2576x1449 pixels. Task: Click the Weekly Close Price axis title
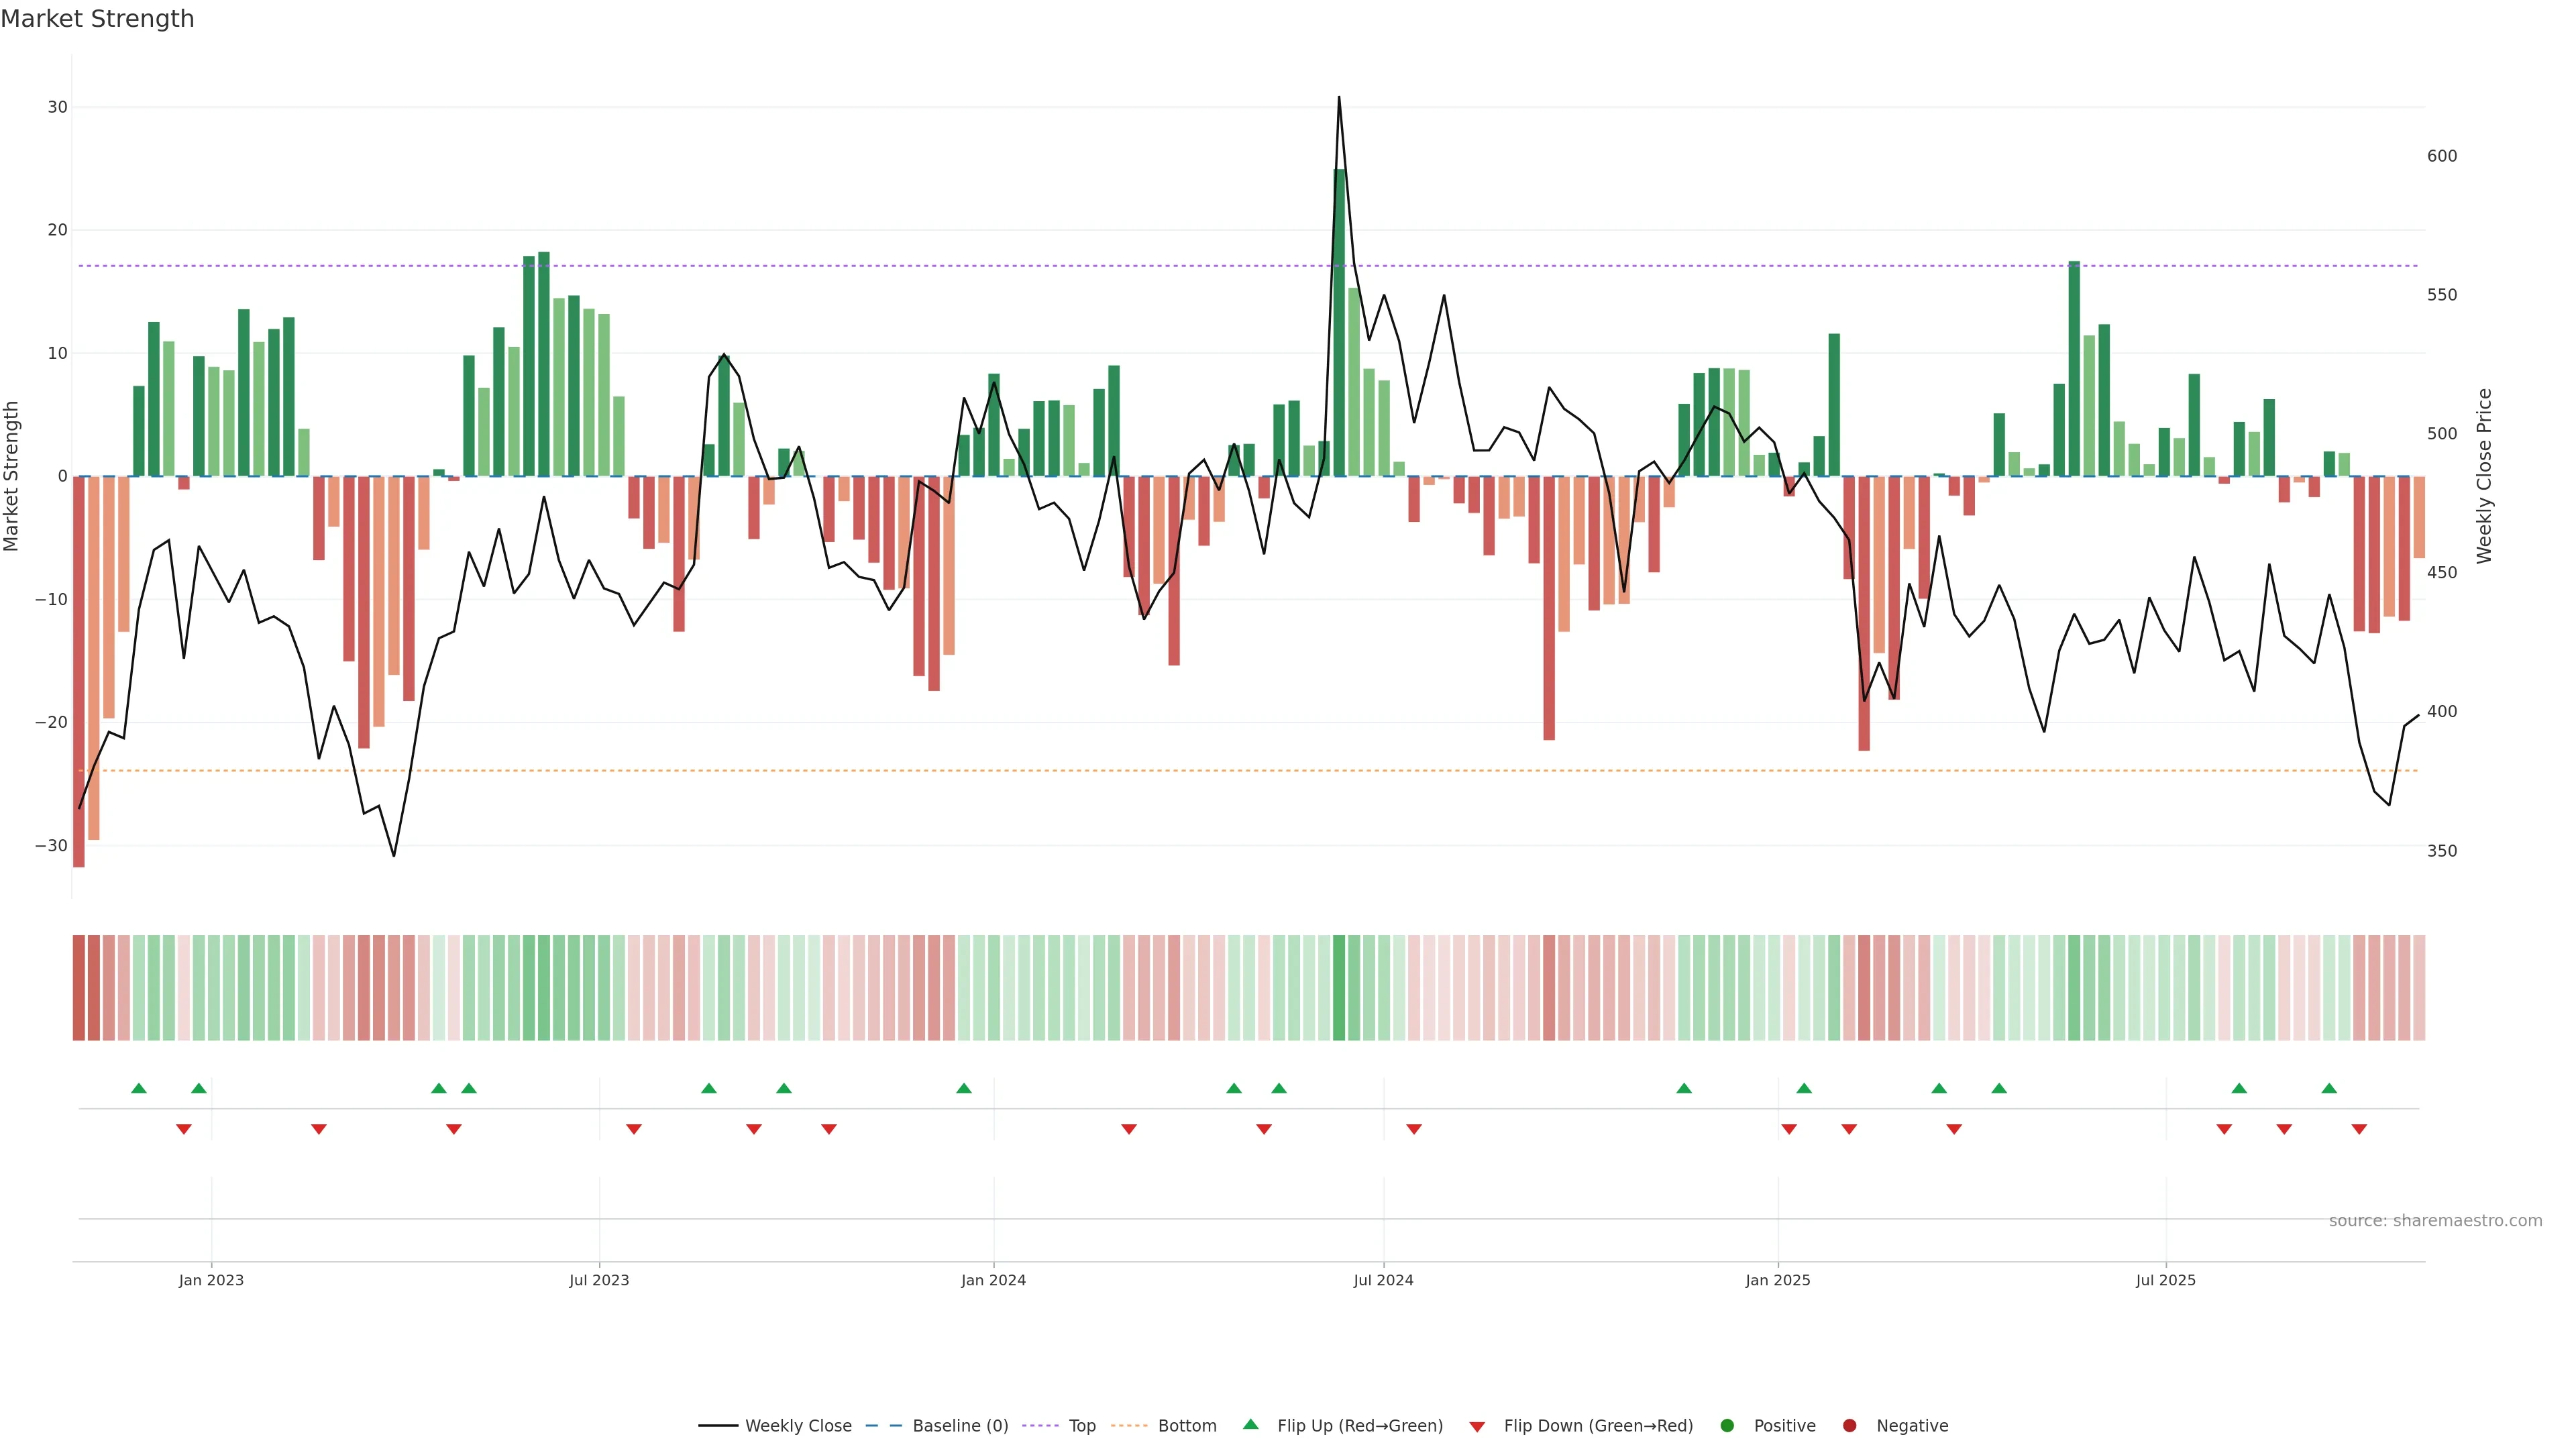pyautogui.click(x=2484, y=476)
